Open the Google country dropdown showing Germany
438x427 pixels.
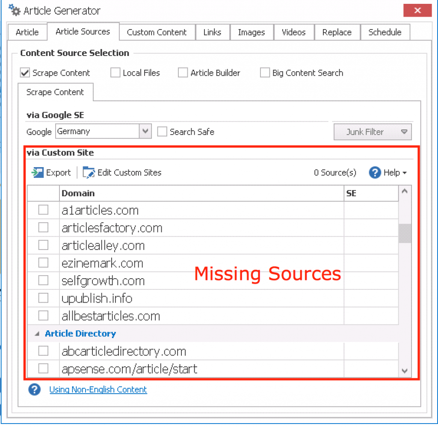pos(145,131)
